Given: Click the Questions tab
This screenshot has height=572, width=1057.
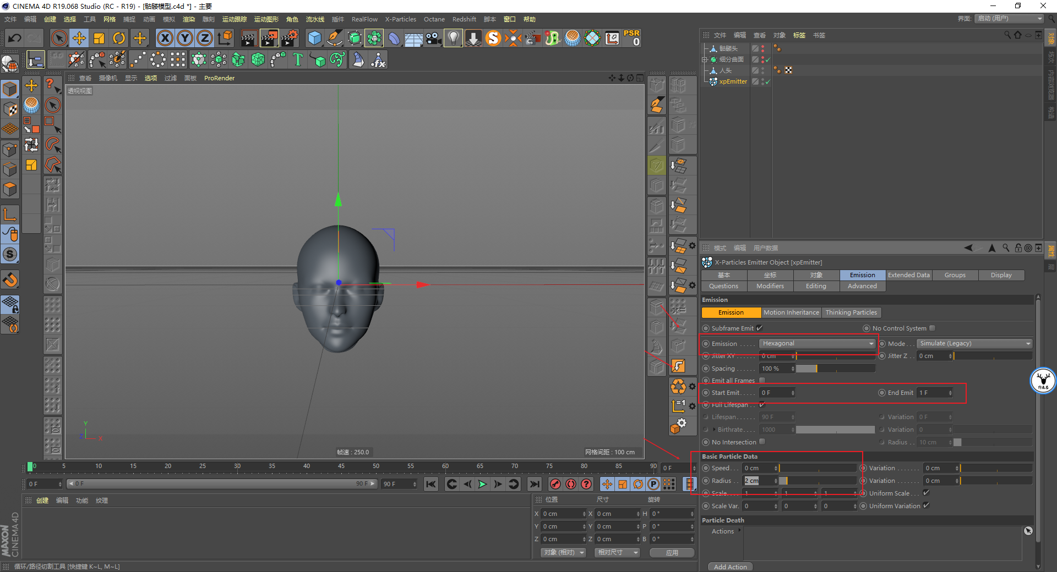Looking at the screenshot, I should click(x=723, y=286).
